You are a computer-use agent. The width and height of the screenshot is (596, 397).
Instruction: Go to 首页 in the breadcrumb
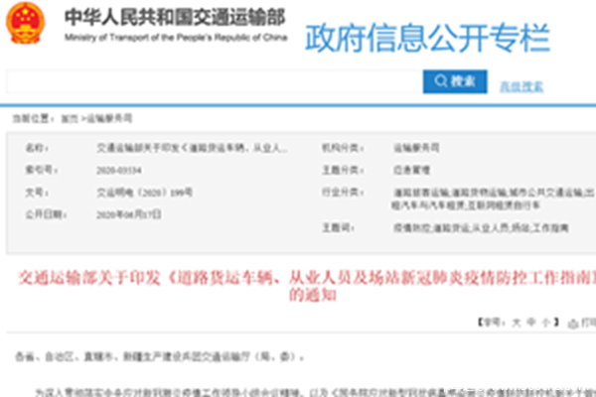coord(69,117)
